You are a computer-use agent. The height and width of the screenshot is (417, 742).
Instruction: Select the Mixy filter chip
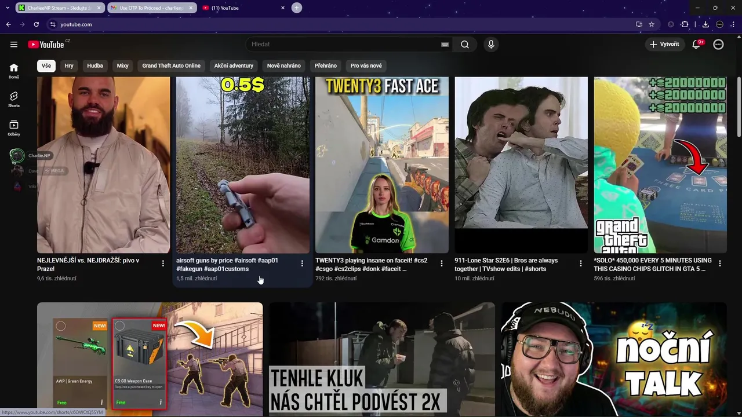[123, 66]
